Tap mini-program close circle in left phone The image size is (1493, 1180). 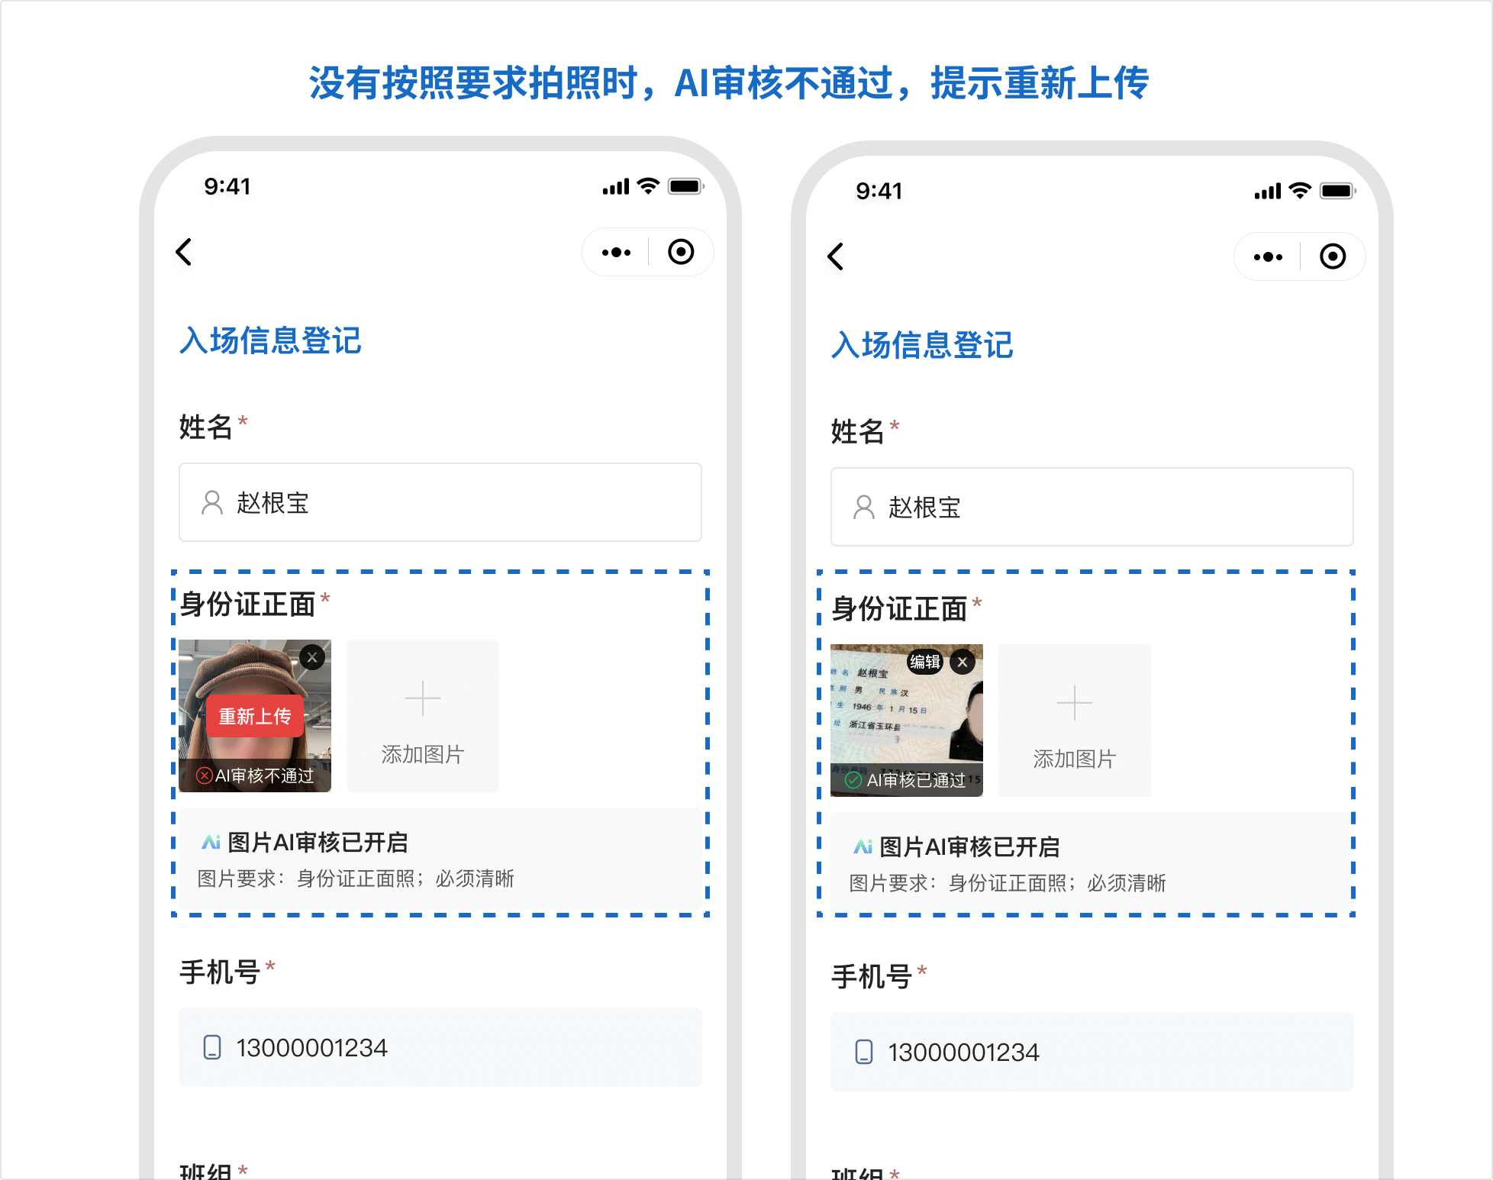(x=680, y=252)
